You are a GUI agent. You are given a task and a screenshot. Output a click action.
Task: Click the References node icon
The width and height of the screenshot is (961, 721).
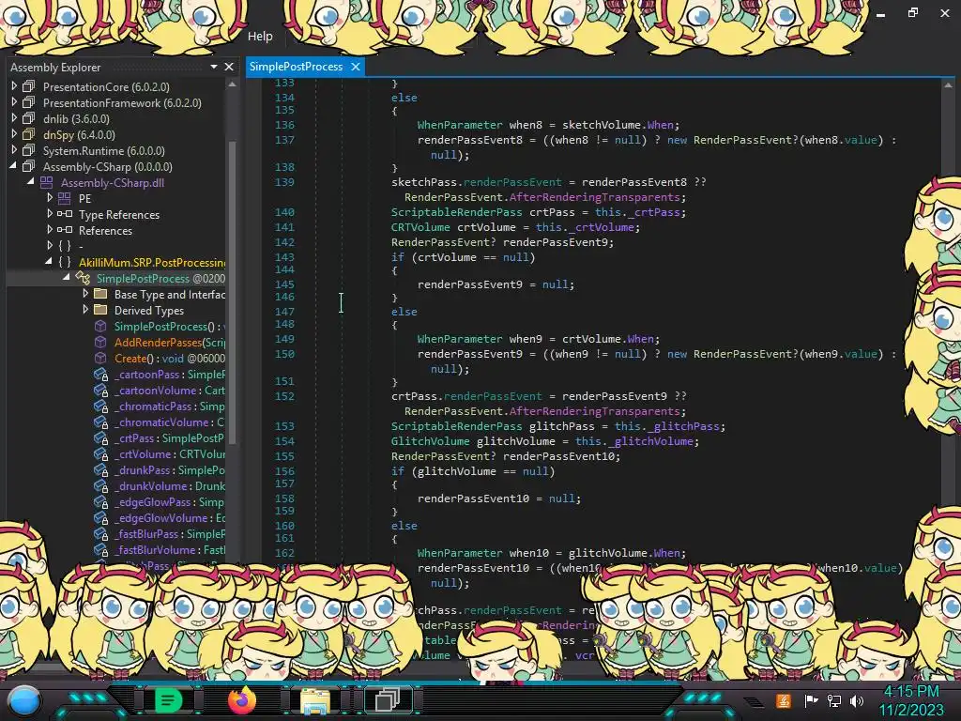point(65,230)
